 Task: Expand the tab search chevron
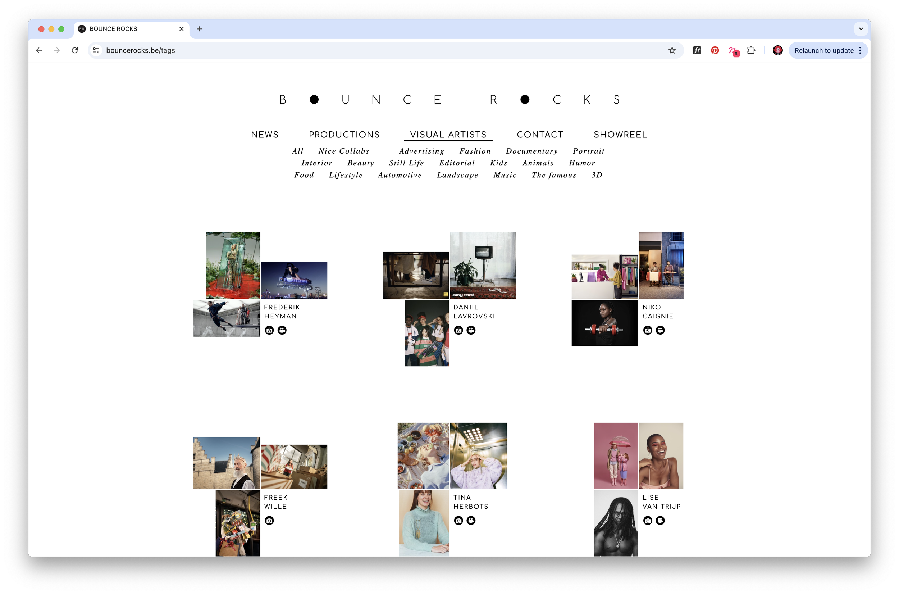[861, 29]
